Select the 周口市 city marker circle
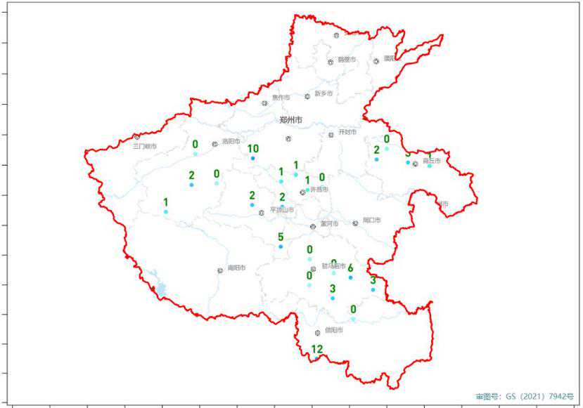The height and width of the screenshot is (408, 583). (355, 223)
